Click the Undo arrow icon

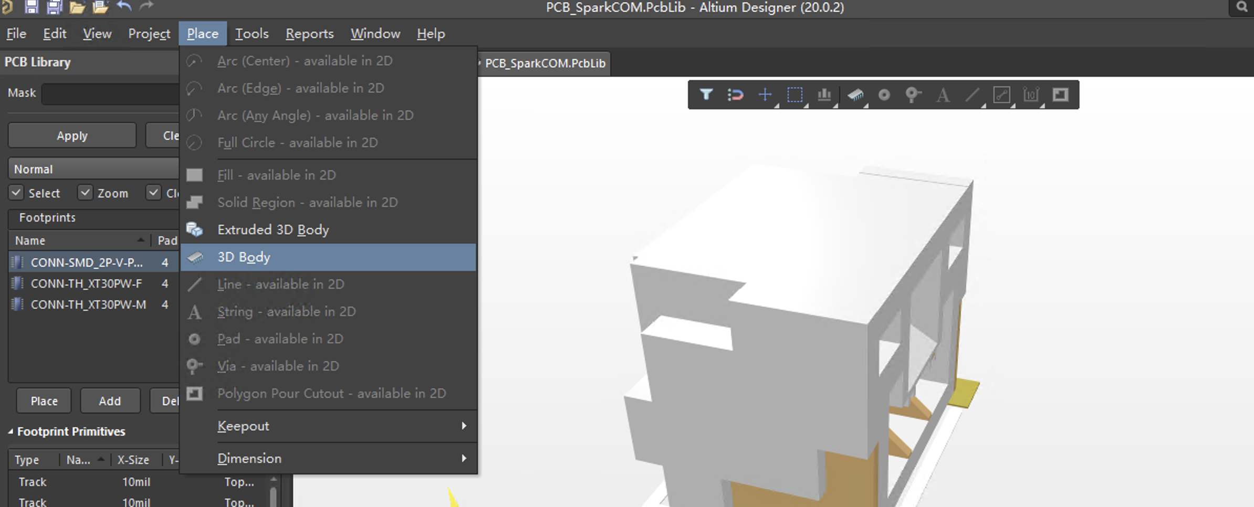[124, 6]
